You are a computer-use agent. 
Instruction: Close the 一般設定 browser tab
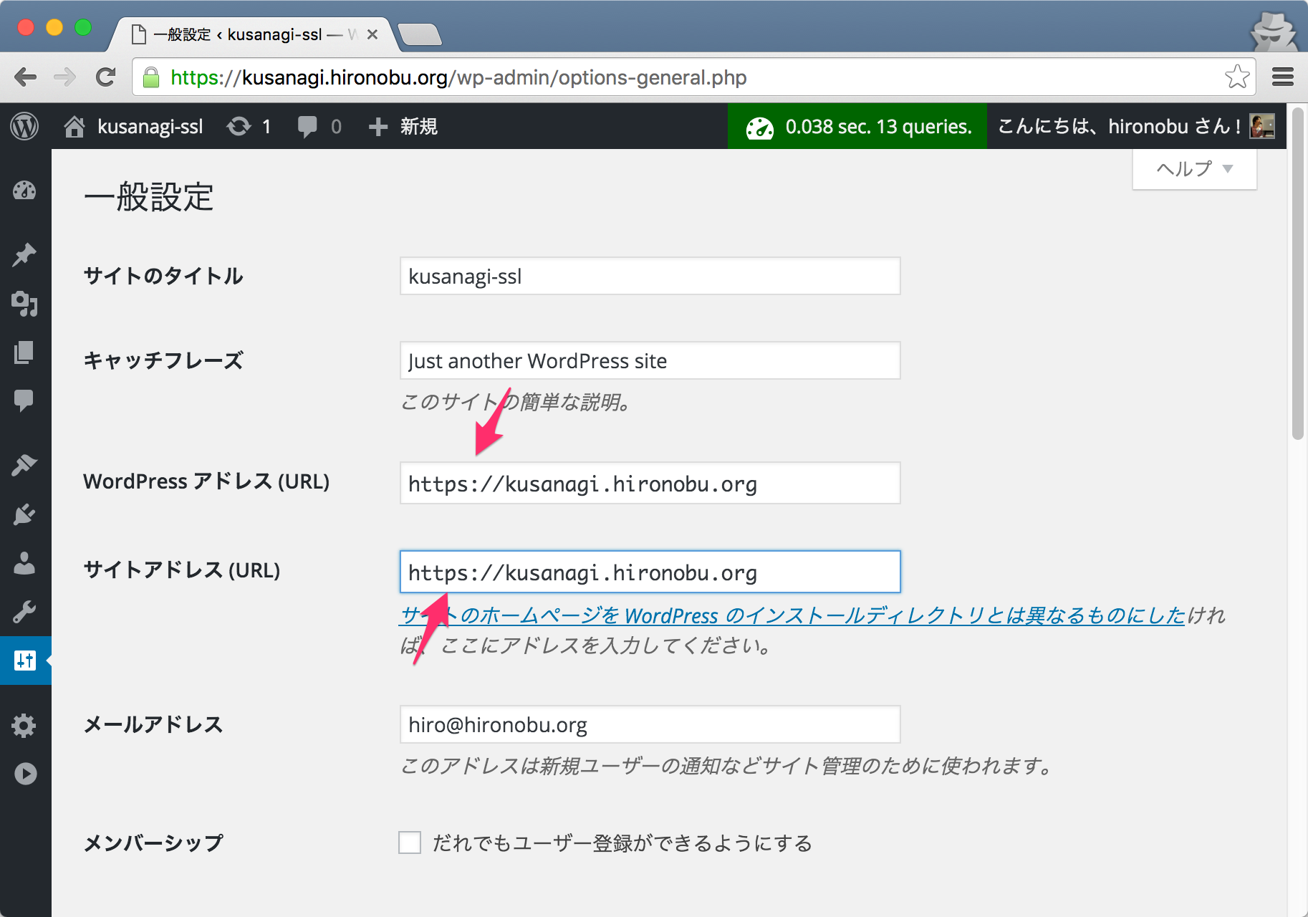click(372, 34)
